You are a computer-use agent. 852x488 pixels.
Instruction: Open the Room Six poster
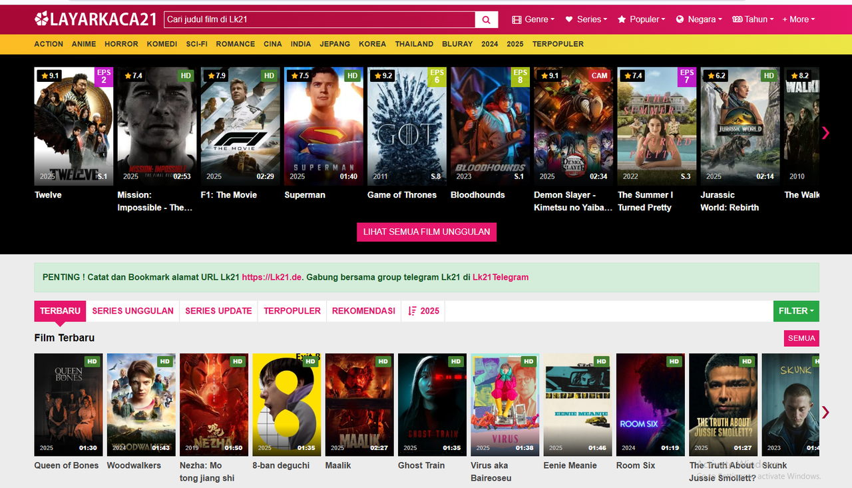pyautogui.click(x=650, y=405)
